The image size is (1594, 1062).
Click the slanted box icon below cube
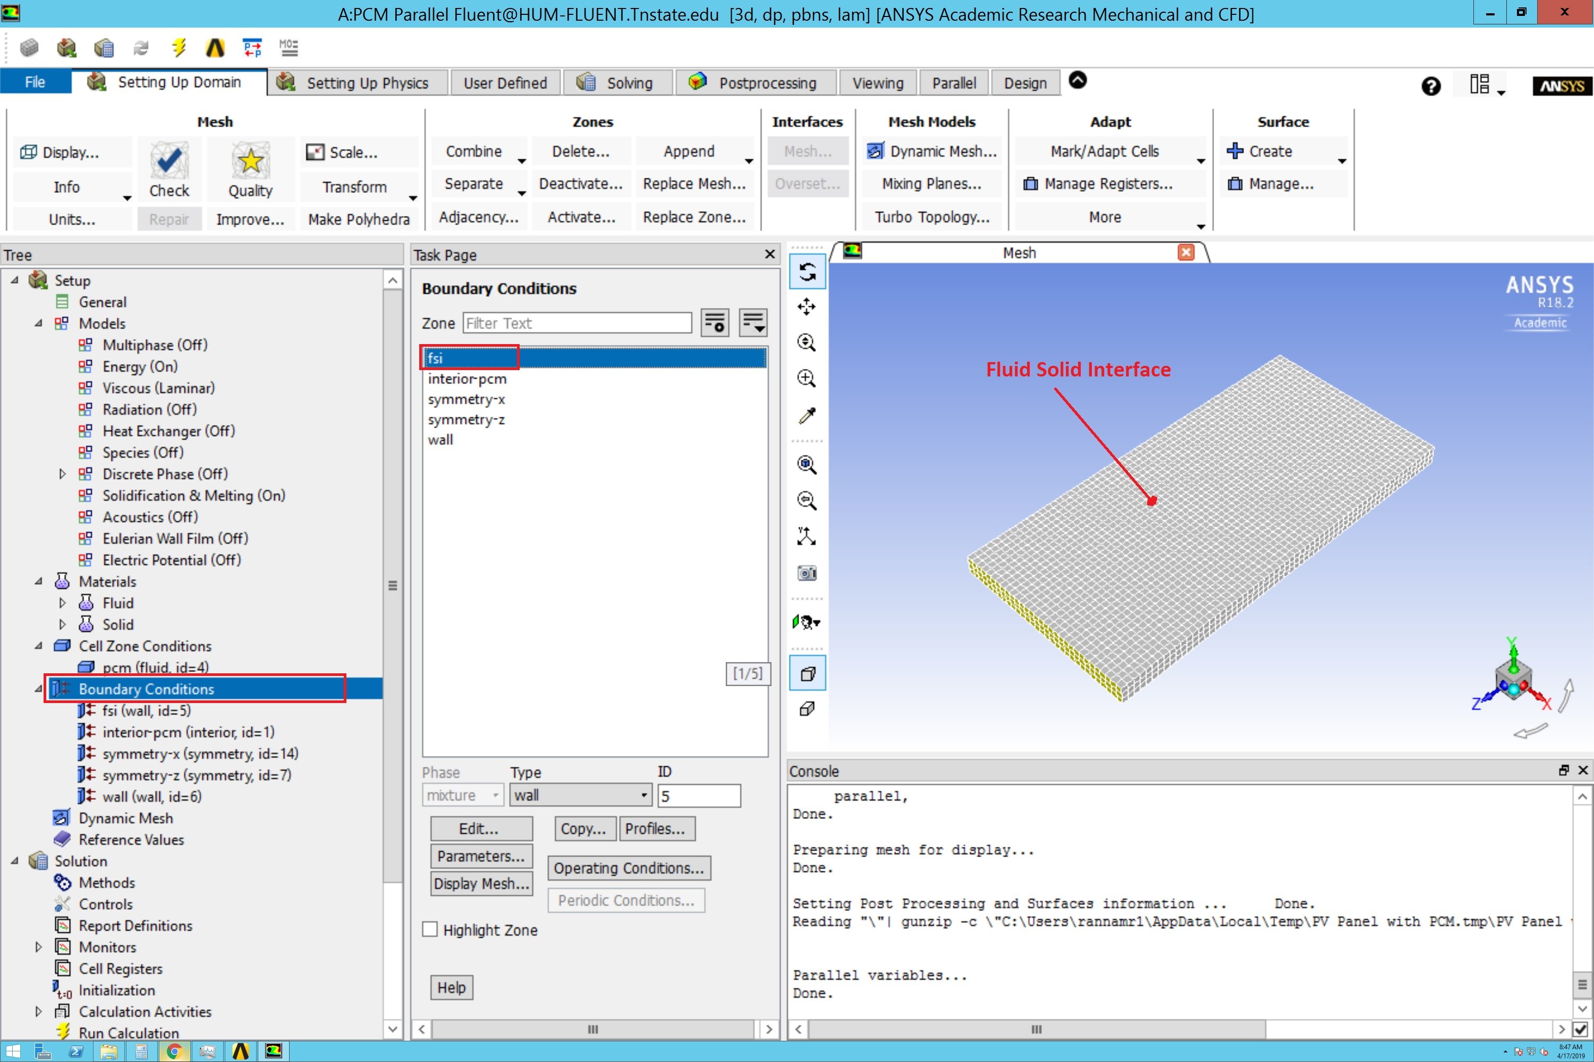tap(807, 709)
